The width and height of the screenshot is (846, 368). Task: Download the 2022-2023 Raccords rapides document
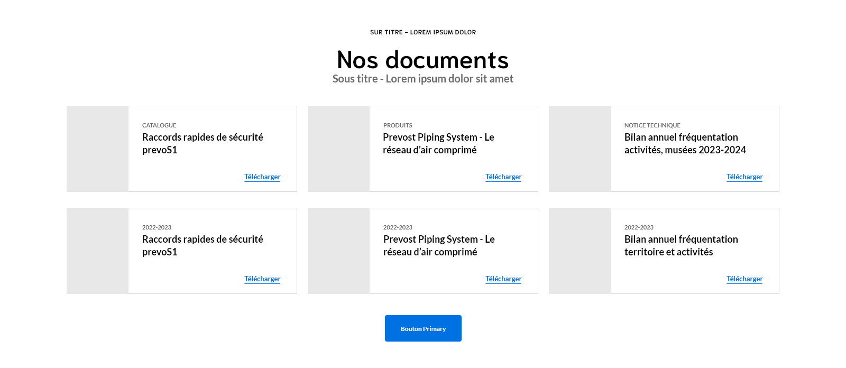click(x=262, y=279)
